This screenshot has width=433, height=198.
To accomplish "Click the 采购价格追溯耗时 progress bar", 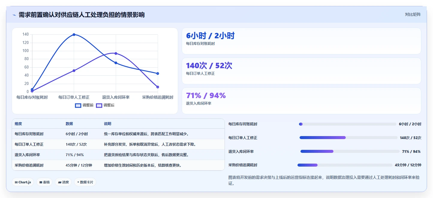I will [x=345, y=165].
